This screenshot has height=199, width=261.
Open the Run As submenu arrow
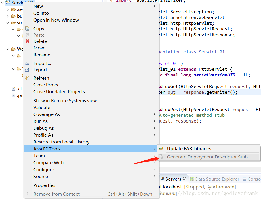(x=154, y=121)
